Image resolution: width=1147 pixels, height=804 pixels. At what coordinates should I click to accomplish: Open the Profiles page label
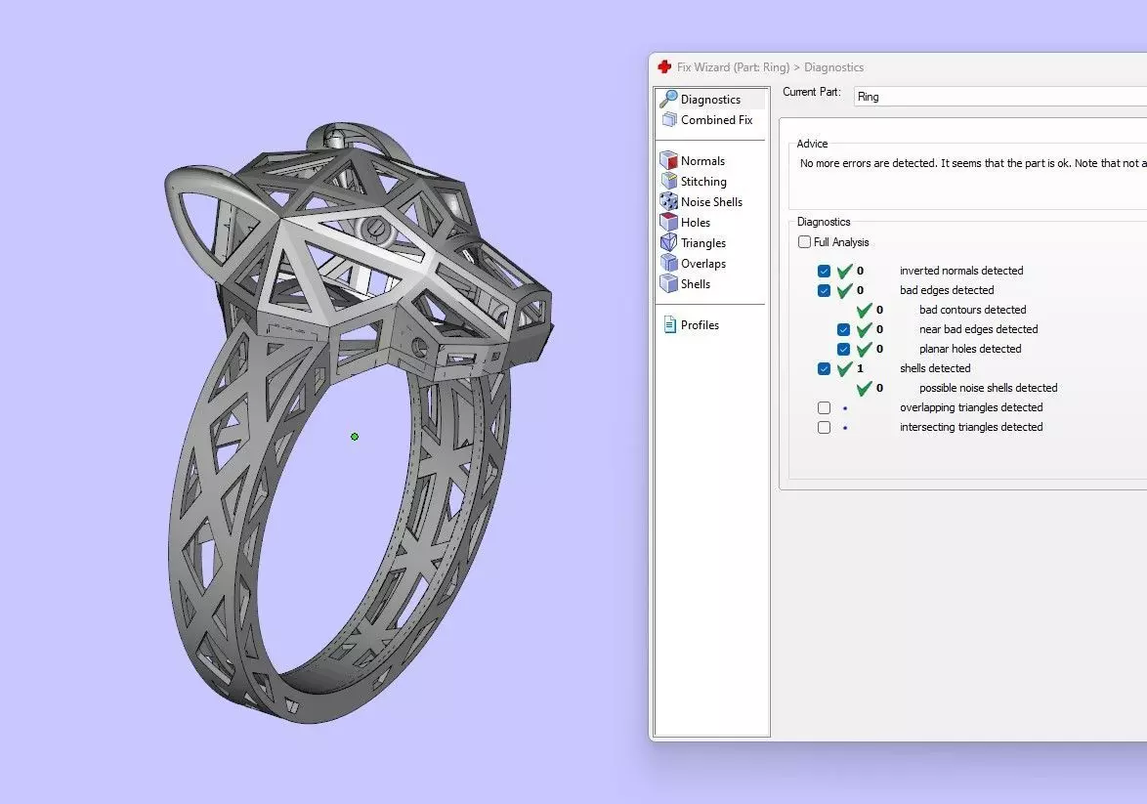click(701, 324)
